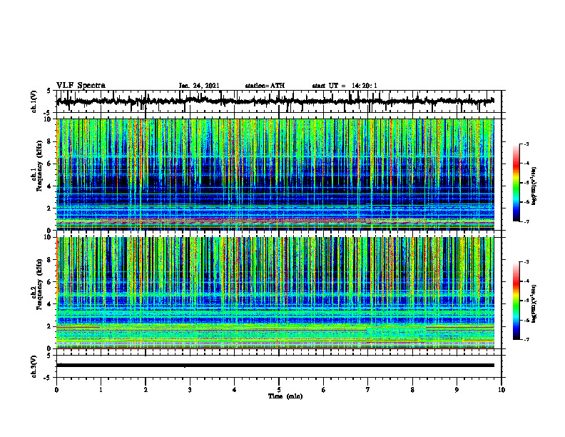
Task: Click the "start UT = 14:20:1" header text
Action: click(345, 86)
